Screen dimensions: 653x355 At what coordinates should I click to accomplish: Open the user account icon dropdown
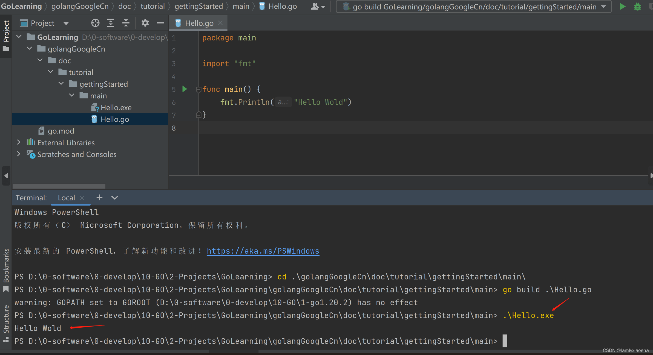click(x=318, y=6)
